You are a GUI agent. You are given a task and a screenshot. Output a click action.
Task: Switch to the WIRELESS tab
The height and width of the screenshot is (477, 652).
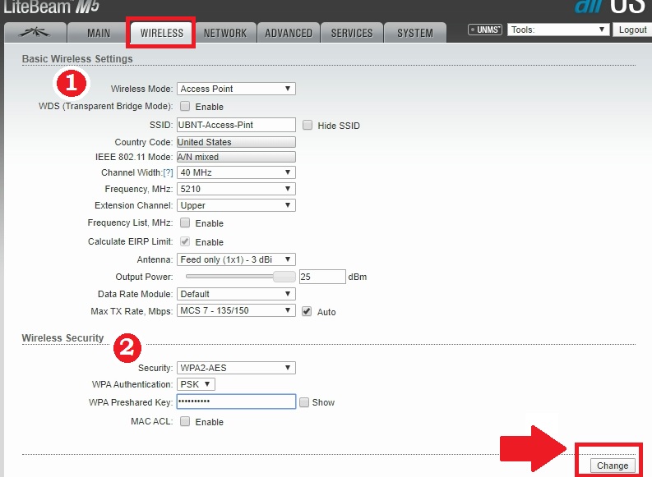(162, 33)
